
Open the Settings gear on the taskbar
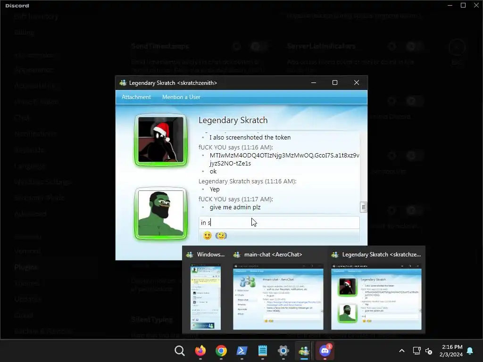pyautogui.click(x=283, y=351)
